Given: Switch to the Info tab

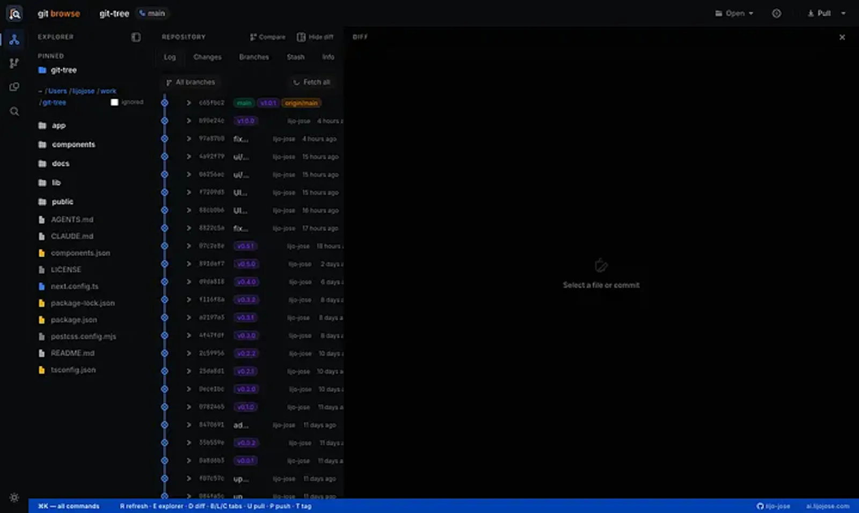Looking at the screenshot, I should pyautogui.click(x=328, y=57).
